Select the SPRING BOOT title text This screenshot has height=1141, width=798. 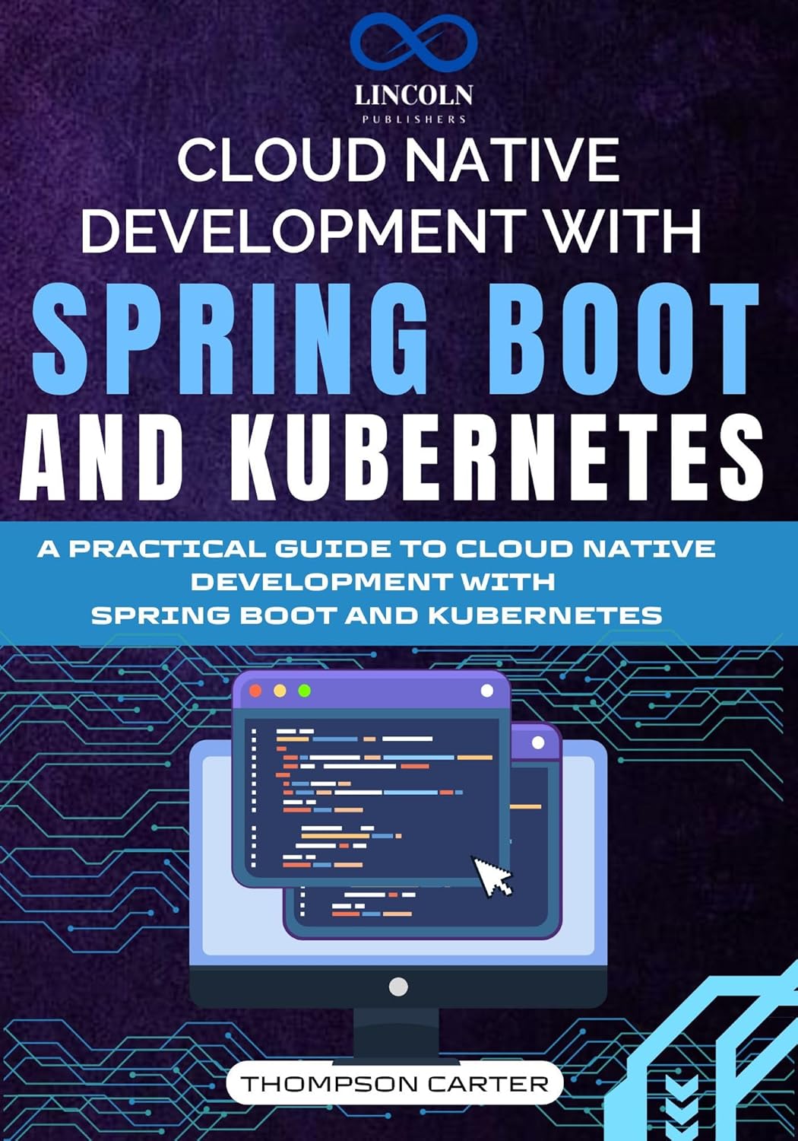coord(395,335)
